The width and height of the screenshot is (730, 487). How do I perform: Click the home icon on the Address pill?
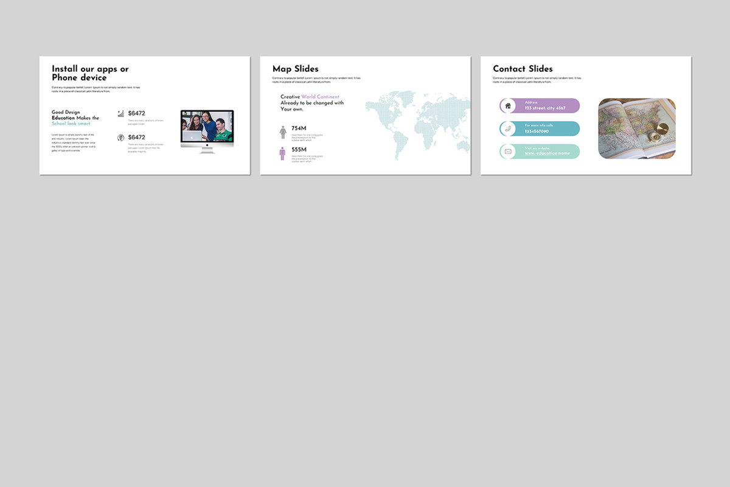click(x=508, y=105)
